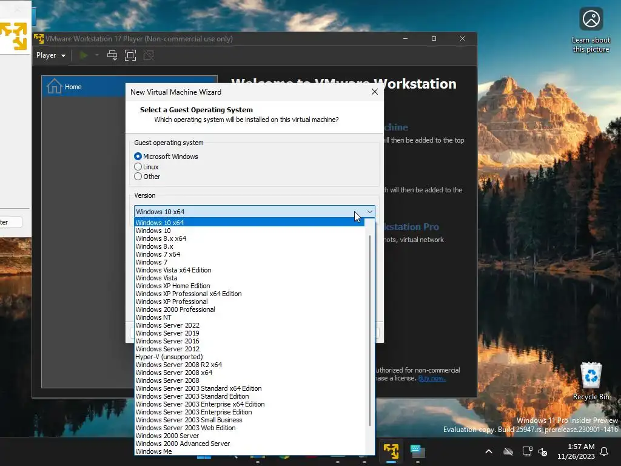Close the New Virtual Machine Wizard dialog
Screen dimensions: 621x466
(375, 92)
